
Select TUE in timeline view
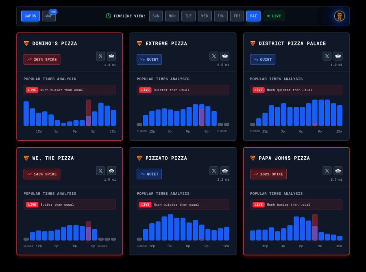pyautogui.click(x=188, y=16)
